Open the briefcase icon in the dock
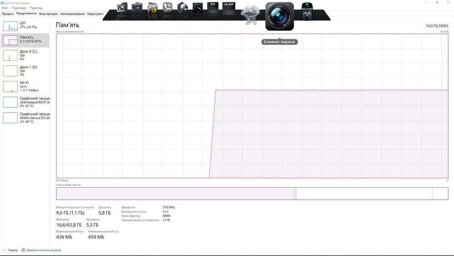Screen dimensions: 454x256 tap(137, 8)
